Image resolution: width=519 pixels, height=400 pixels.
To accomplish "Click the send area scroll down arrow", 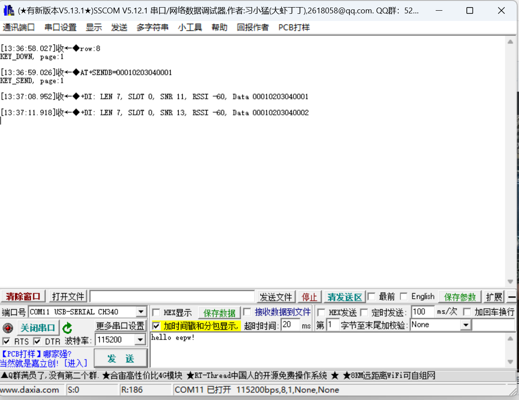I will 511,362.
